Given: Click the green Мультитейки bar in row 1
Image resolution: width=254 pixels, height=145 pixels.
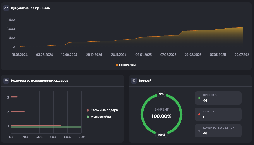Looking at the screenshot, I should pyautogui.click(x=46, y=127).
